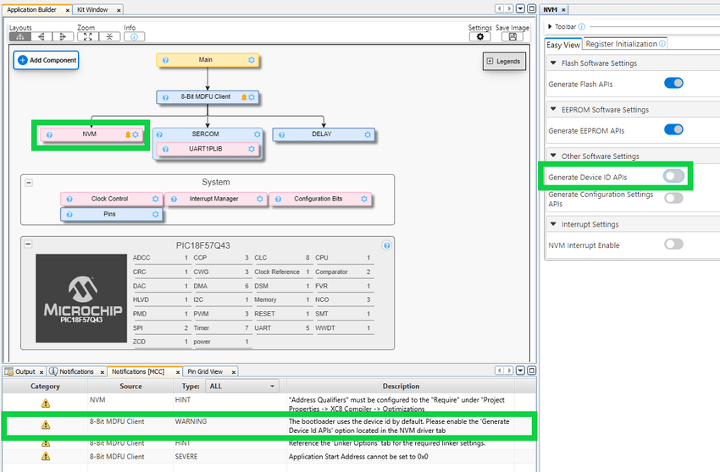Collapse the Flash Software Settings section

coord(553,63)
